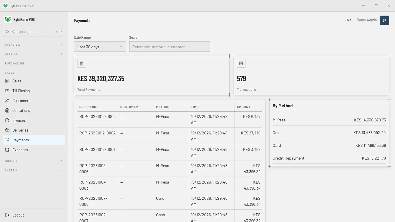This screenshot has width=395, height=222.
Task: Click the Invoices file icon
Action: tap(7, 121)
